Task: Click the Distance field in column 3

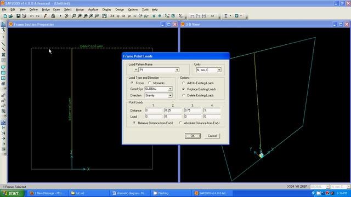Action: (x=193, y=111)
